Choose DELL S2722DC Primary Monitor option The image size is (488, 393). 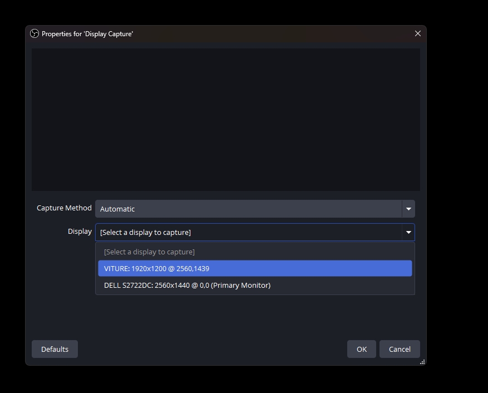[x=255, y=285]
